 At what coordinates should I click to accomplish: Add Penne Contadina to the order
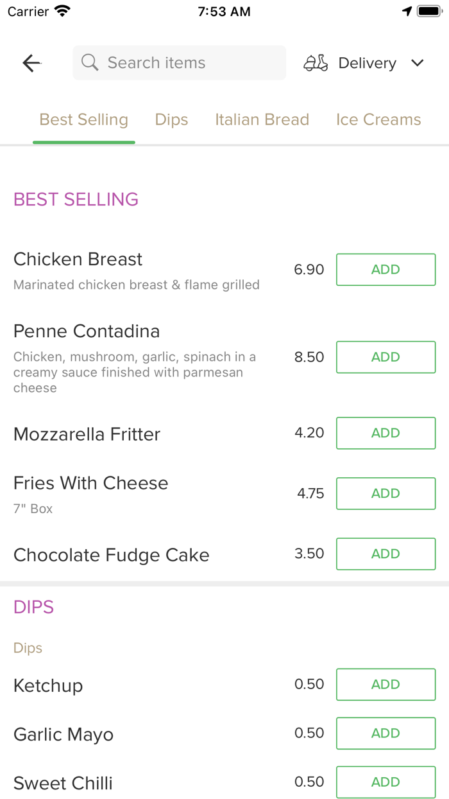point(385,357)
